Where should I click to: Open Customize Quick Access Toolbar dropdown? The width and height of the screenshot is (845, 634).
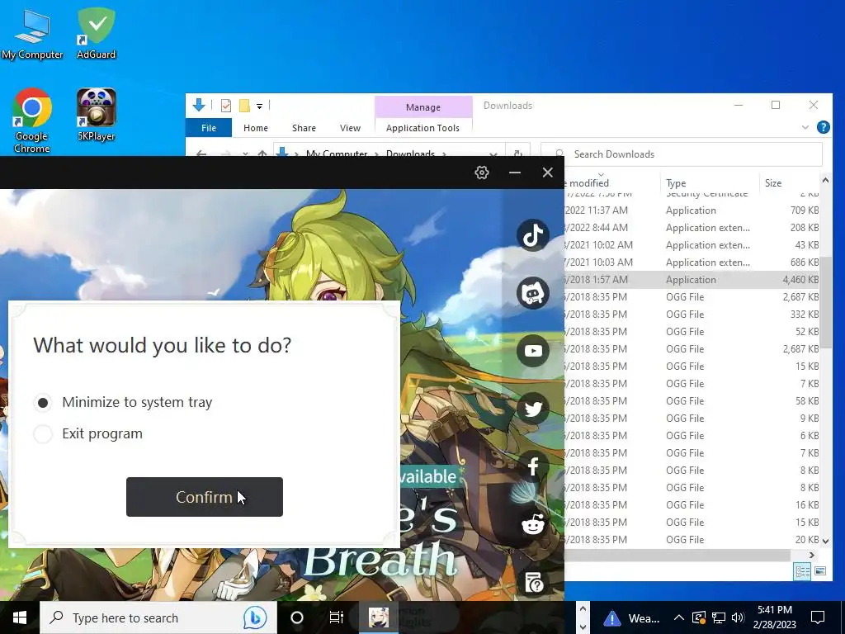click(259, 106)
